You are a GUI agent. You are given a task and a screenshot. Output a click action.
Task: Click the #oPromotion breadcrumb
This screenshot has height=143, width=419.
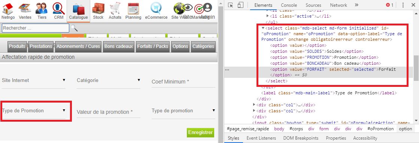point(380,129)
